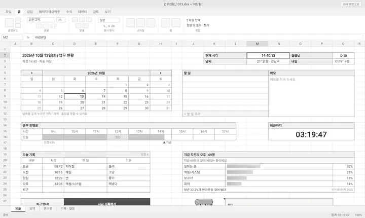The height and width of the screenshot is (218, 365).
Task: Click the 보고서 19% bar
Action: tap(237, 178)
